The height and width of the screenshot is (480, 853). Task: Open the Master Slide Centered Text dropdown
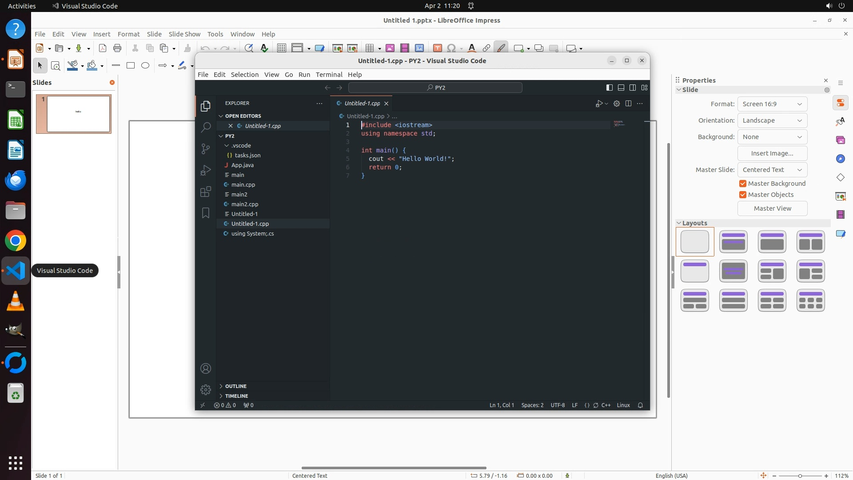point(772,170)
